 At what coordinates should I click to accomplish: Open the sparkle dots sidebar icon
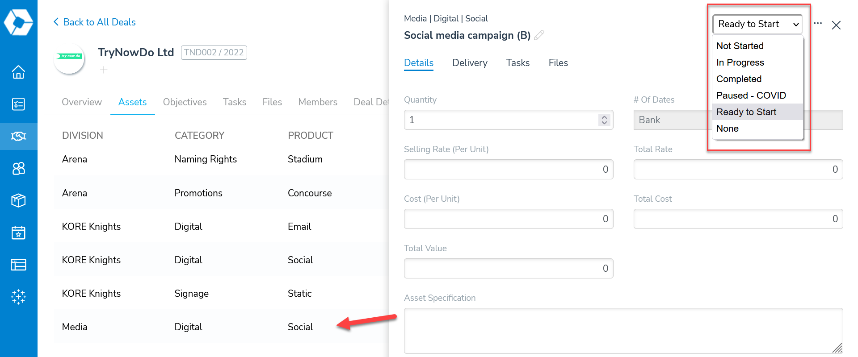(18, 297)
